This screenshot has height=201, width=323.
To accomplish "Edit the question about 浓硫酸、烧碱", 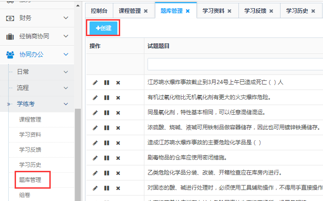I will [x=95, y=127].
